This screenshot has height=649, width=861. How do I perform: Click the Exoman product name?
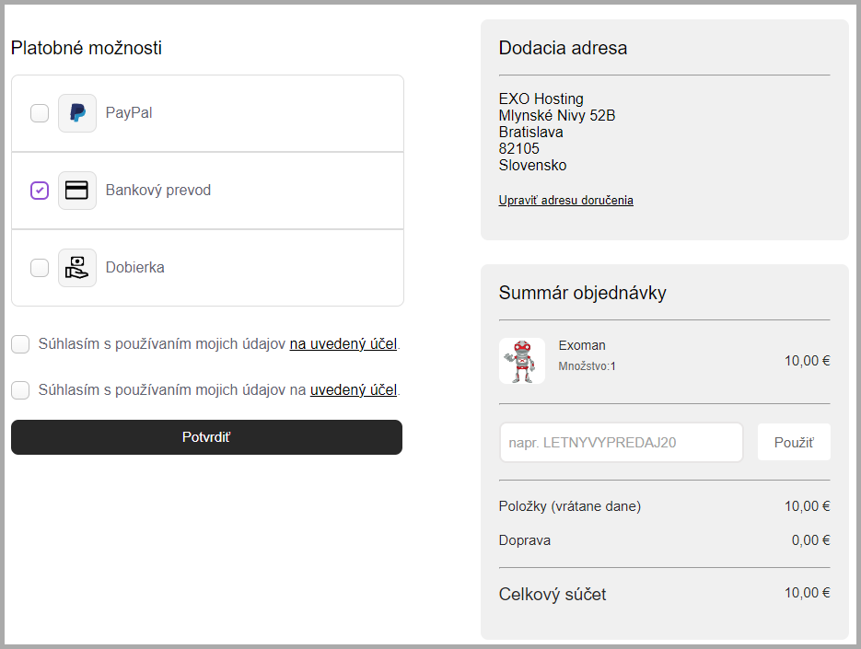tap(582, 346)
